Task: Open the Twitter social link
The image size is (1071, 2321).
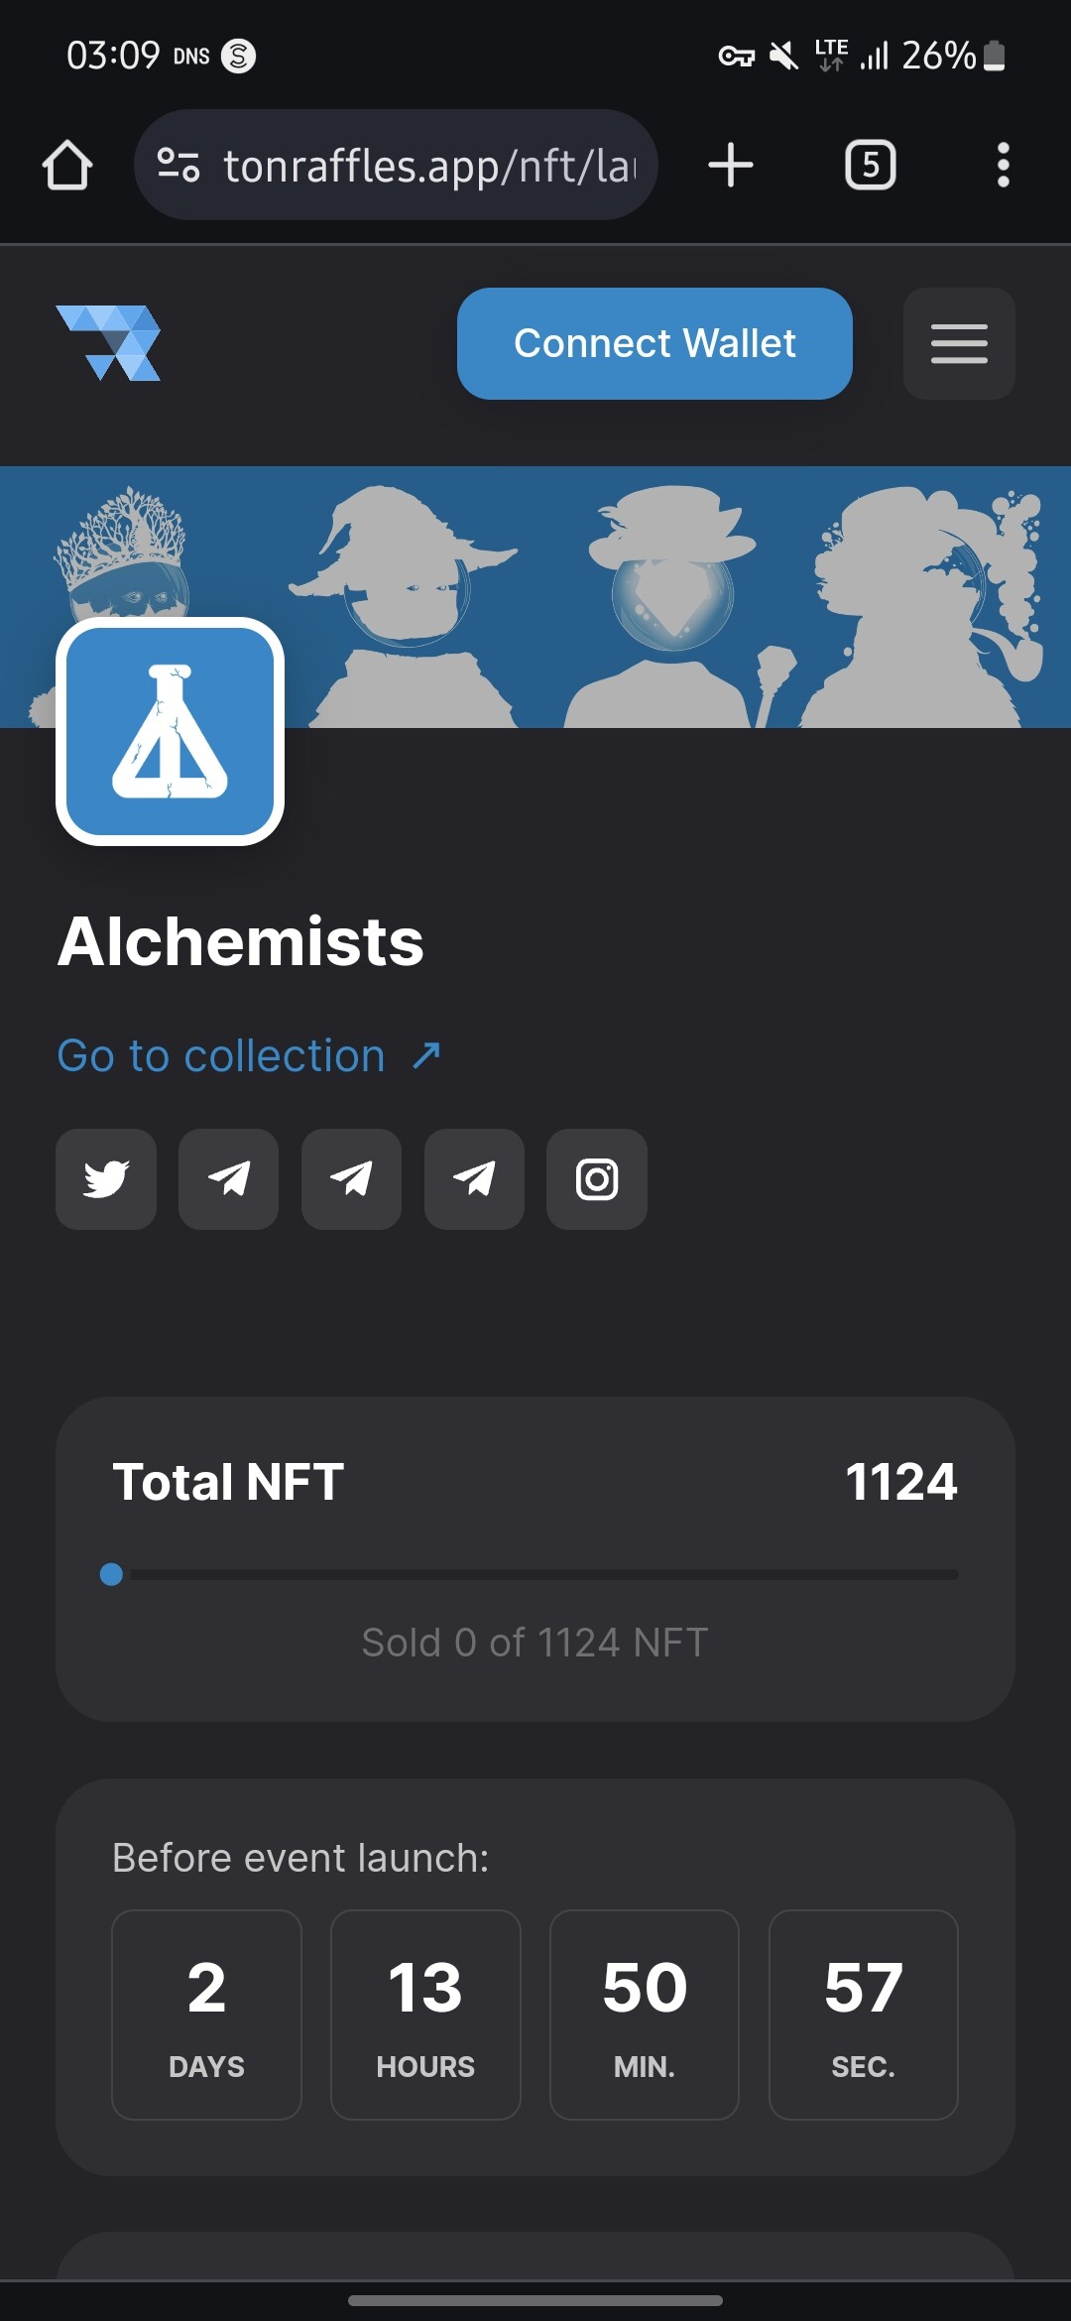Action: click(106, 1179)
